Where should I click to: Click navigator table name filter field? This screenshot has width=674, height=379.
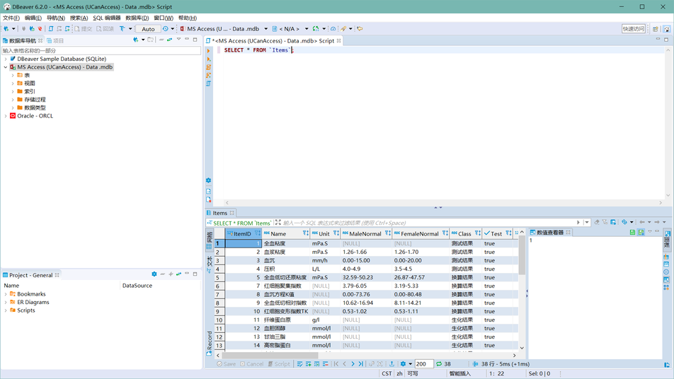pos(101,51)
